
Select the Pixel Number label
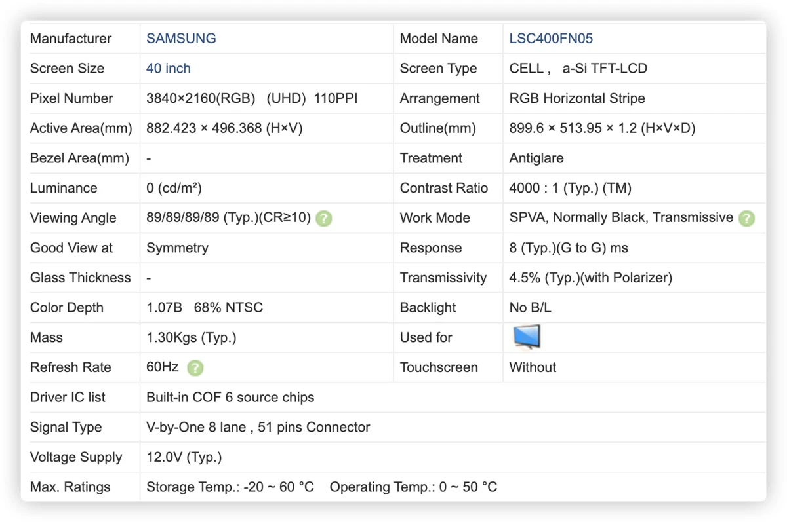71,98
